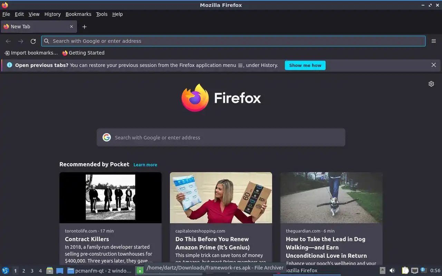Click the Firefox logo on new tab
The image size is (442, 276).
click(221, 98)
